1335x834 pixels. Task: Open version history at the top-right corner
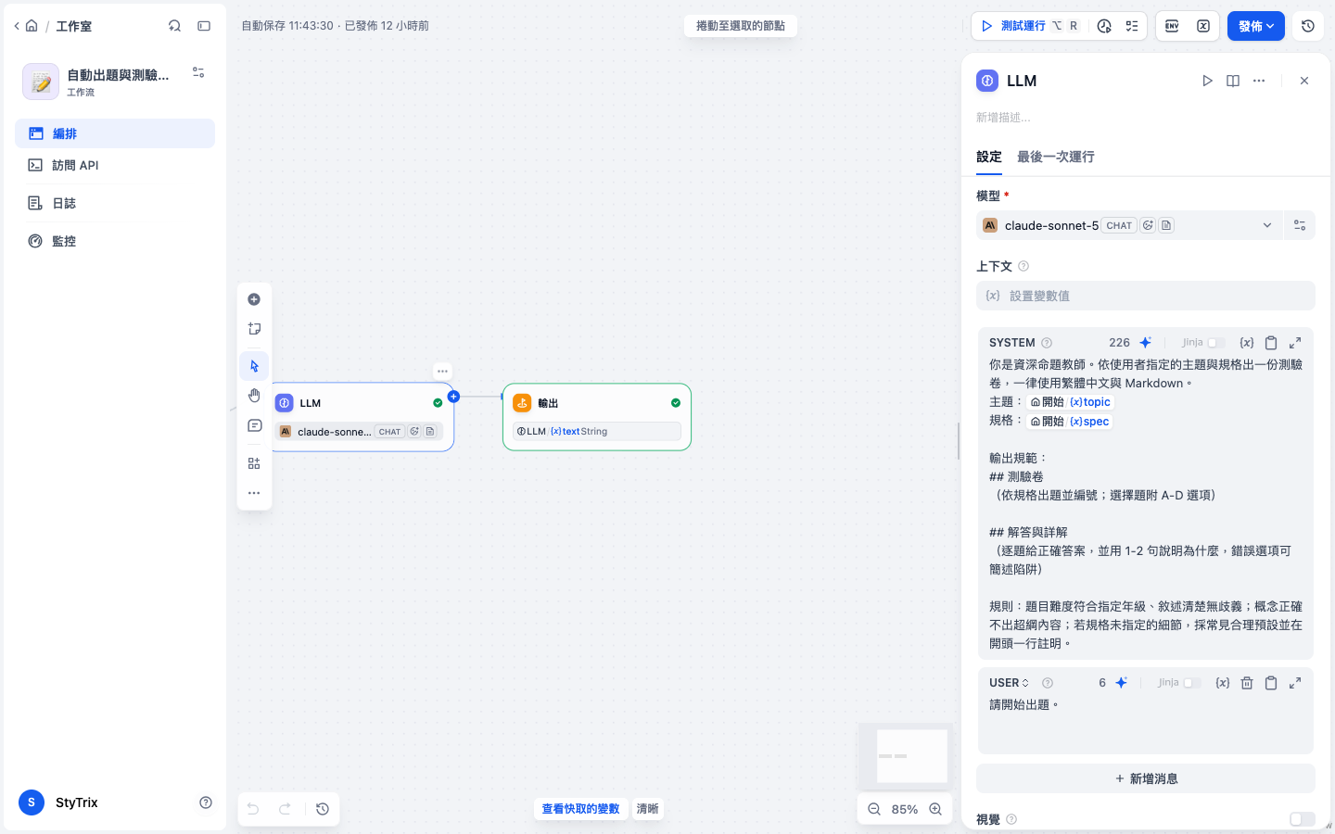coord(1308,26)
